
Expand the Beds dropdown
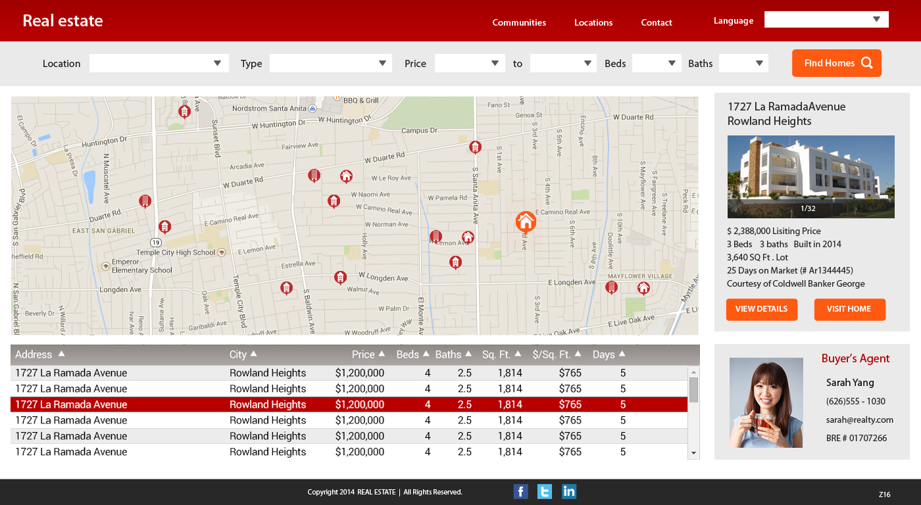657,63
